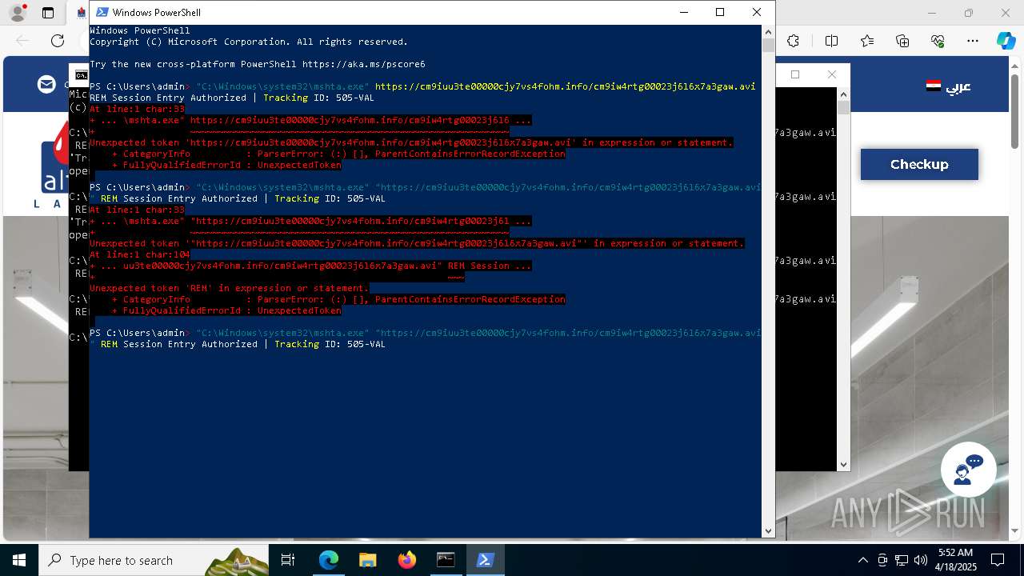Click last 'Tracking ID: 505-VAL' line
The width and height of the screenshot is (1024, 576).
(330, 344)
